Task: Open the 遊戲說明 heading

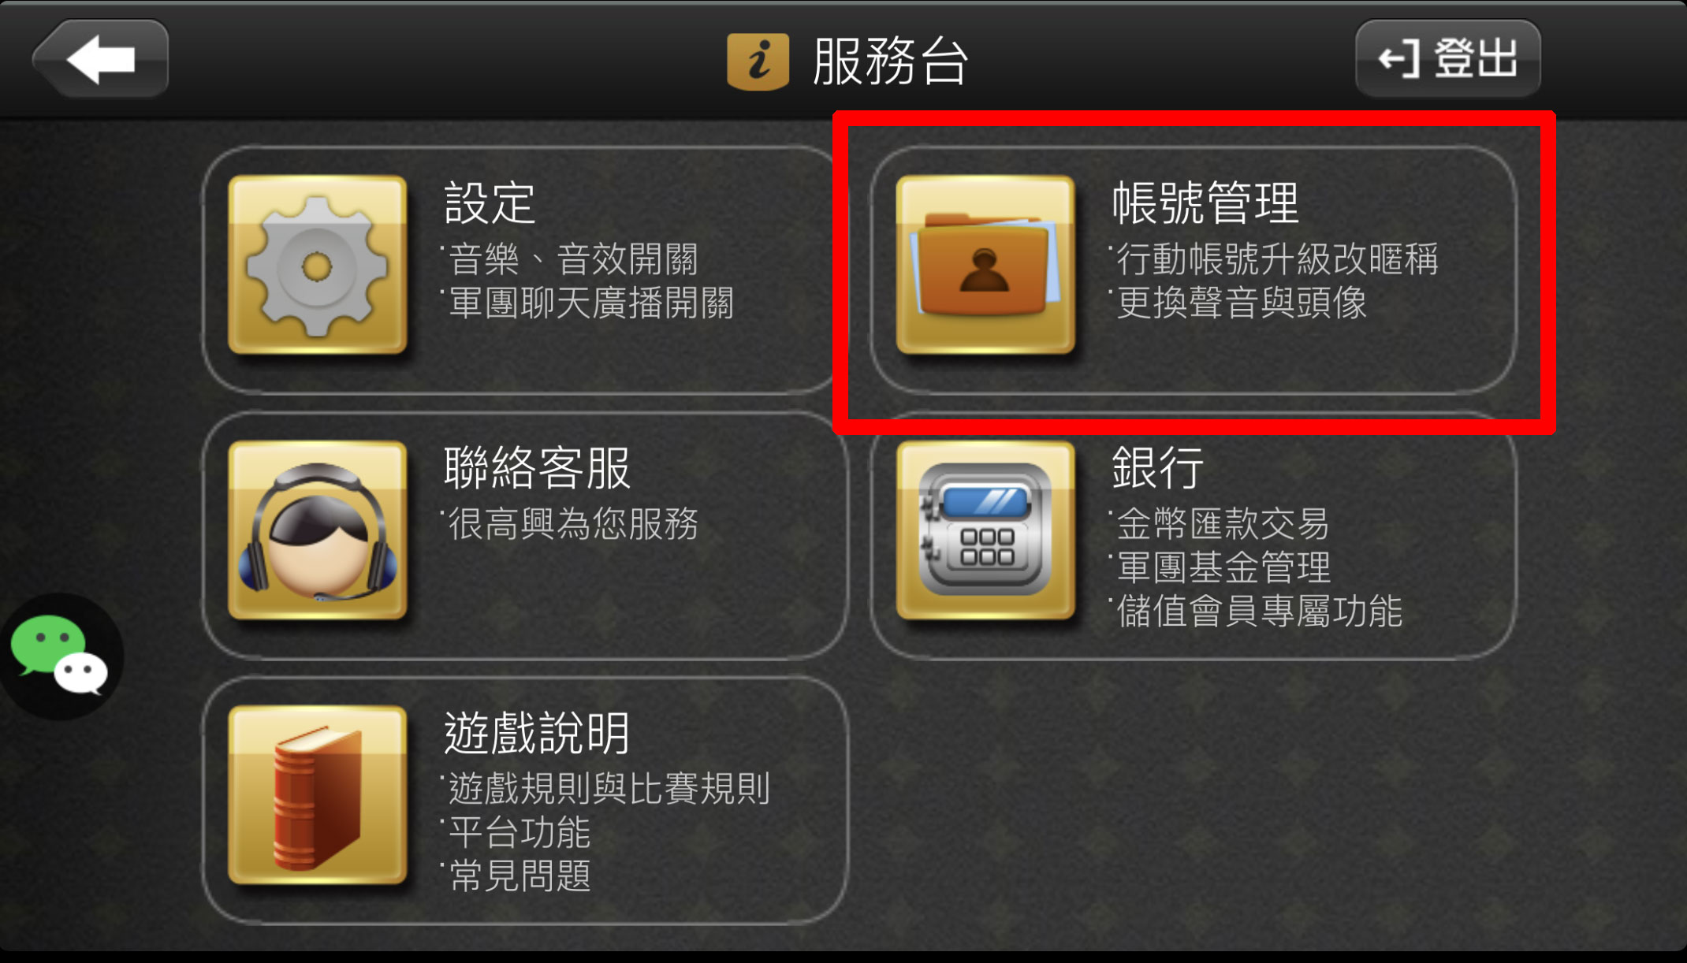Action: pos(538,734)
